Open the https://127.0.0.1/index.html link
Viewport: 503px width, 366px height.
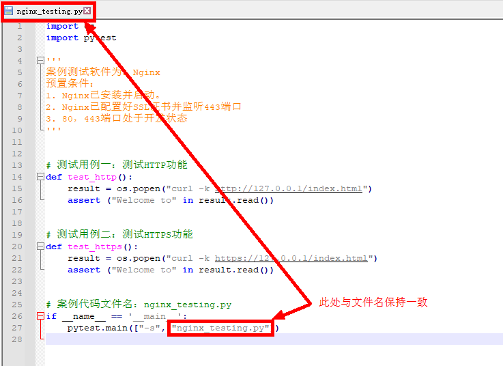point(291,258)
